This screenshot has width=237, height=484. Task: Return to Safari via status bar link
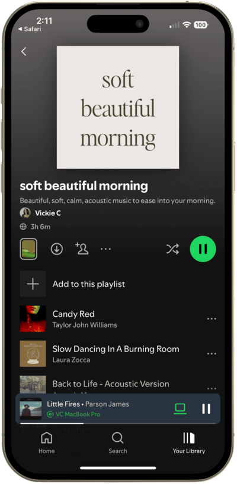click(x=29, y=29)
